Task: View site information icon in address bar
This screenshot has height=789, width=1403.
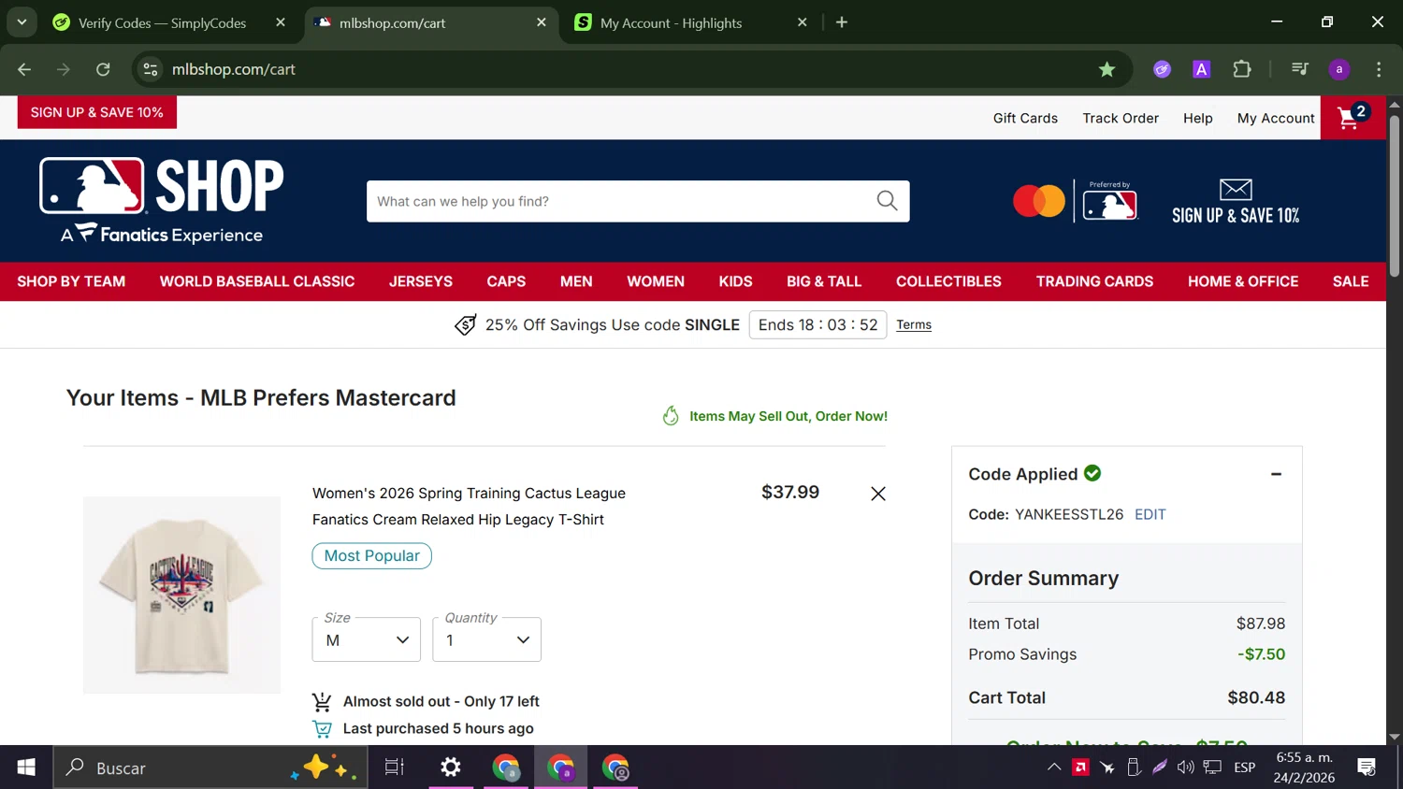Action: (x=151, y=69)
